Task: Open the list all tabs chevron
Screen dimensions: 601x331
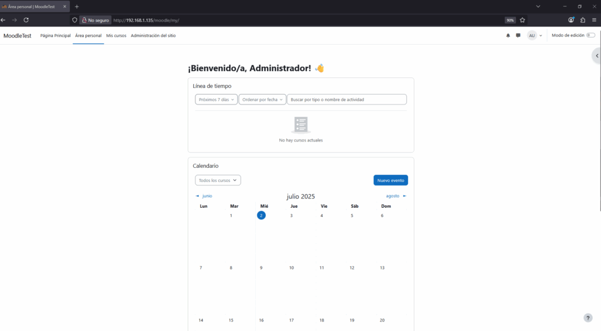Action: coord(538,6)
